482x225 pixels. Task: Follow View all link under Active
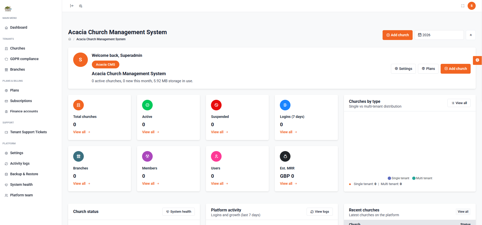(151, 132)
